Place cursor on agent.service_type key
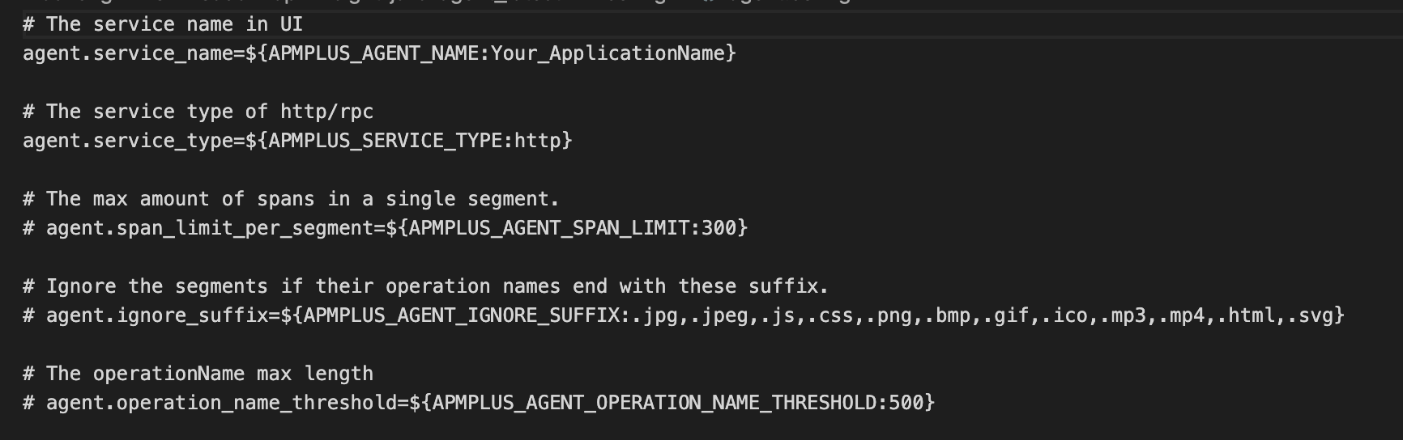The image size is (1403, 440). 127,141
